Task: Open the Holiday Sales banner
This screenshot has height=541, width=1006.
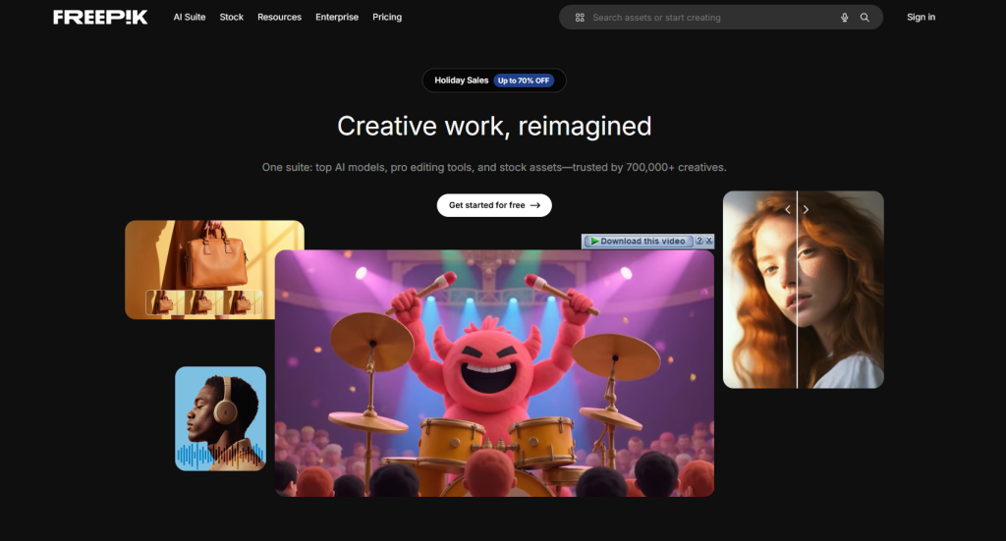Action: click(x=494, y=81)
